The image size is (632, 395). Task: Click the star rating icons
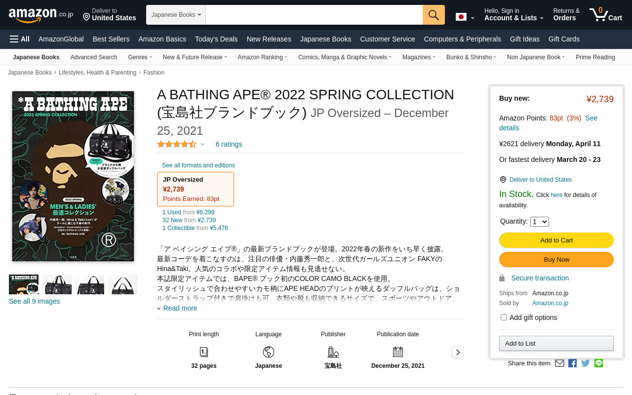177,144
